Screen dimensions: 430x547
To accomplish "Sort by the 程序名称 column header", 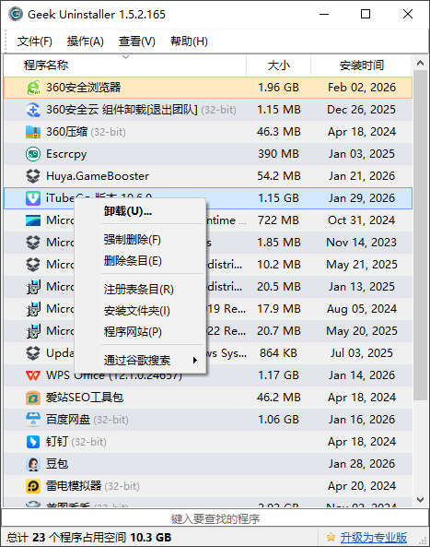I will pos(125,65).
